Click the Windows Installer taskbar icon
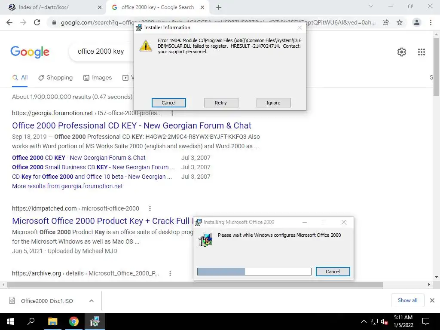The width and height of the screenshot is (440, 330). [x=95, y=321]
